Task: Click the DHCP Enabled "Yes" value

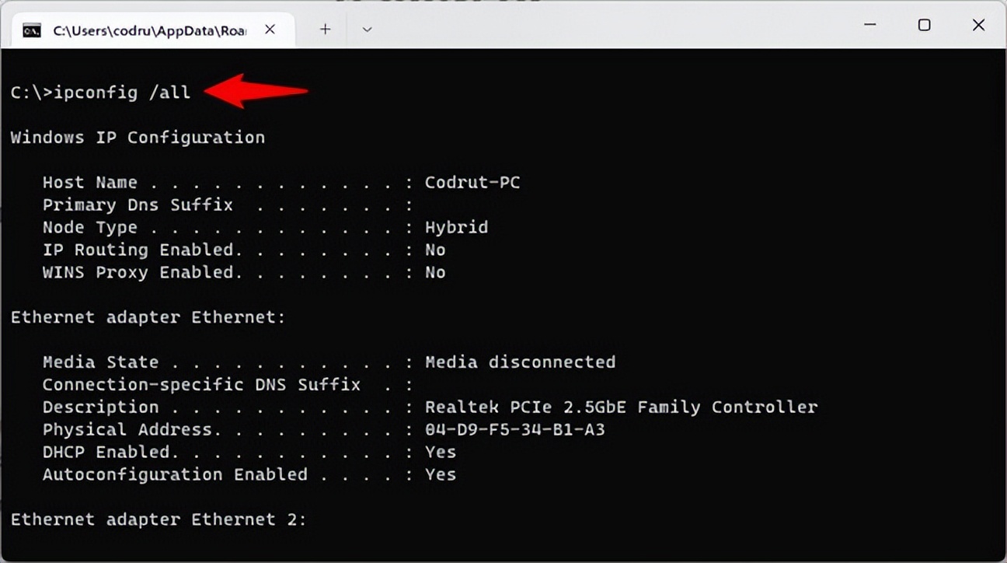Action: pos(441,453)
